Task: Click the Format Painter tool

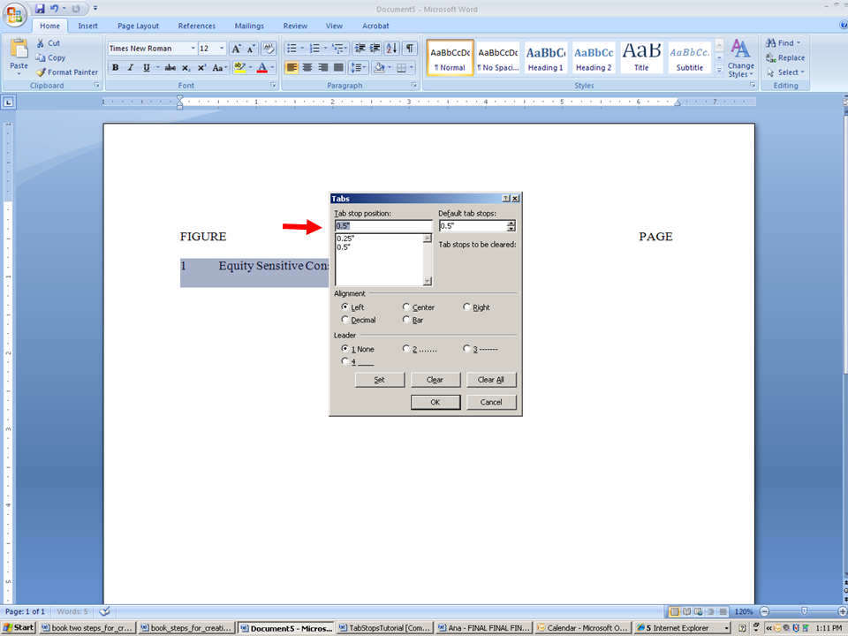Action: click(67, 72)
